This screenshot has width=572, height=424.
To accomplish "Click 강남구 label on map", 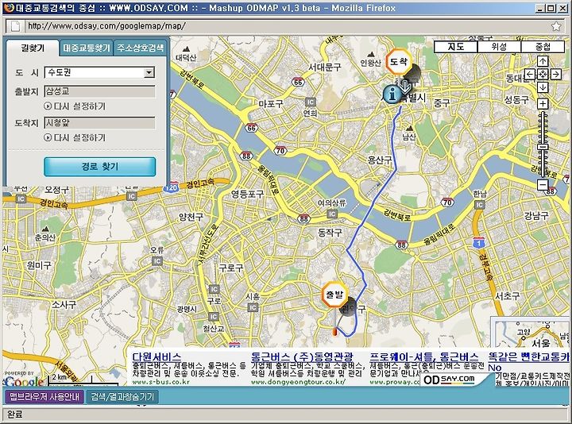I will coord(536,215).
